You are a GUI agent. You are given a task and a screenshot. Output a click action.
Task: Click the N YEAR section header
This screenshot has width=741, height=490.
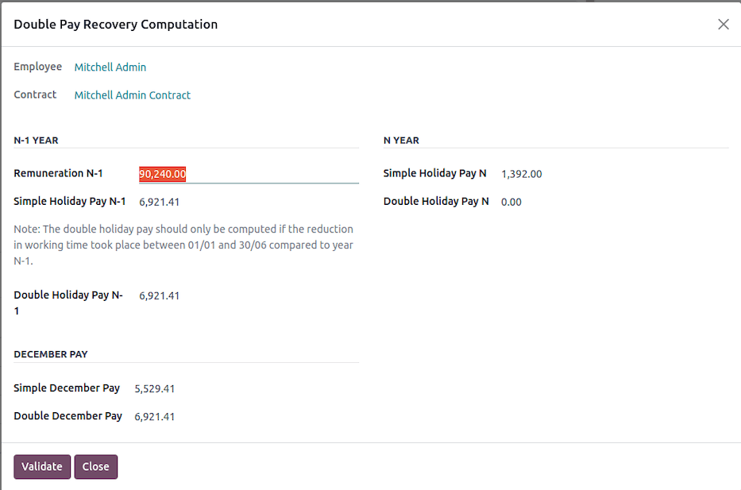click(x=401, y=140)
